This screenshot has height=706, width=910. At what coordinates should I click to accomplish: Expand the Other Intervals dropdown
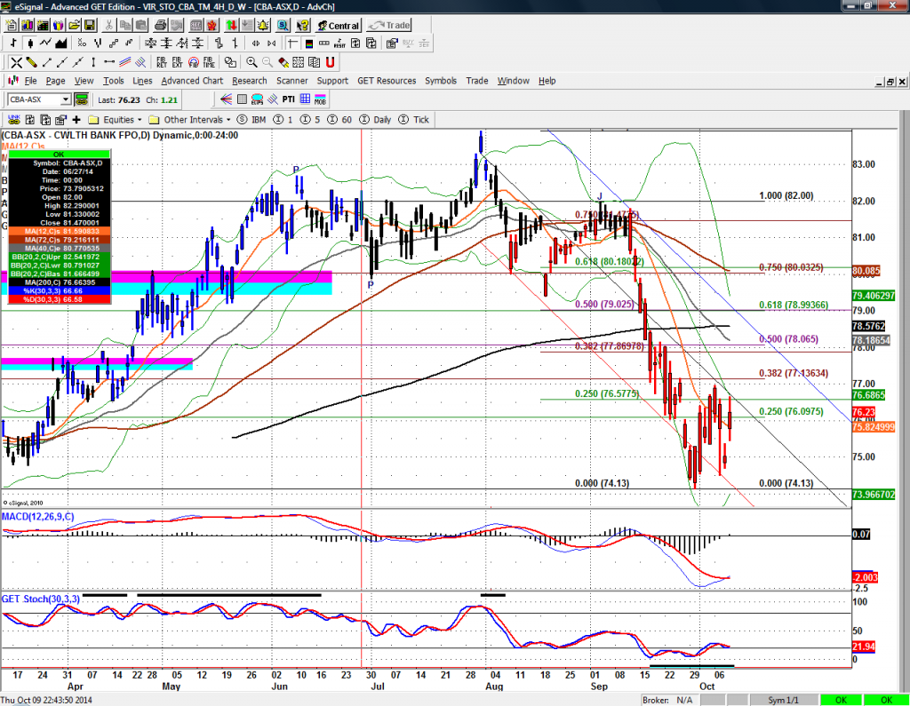(x=227, y=119)
